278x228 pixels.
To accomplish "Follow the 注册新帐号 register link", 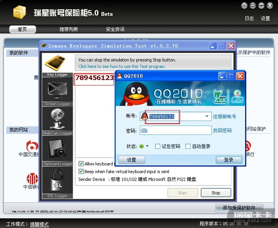I will [x=225, y=116].
